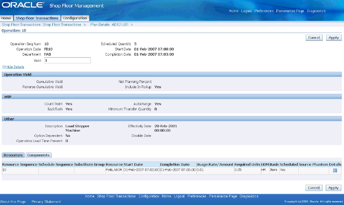Image resolution: width=344 pixels, height=205 pixels.
Task: Focus the Yield input field
Action: (x=67, y=60)
